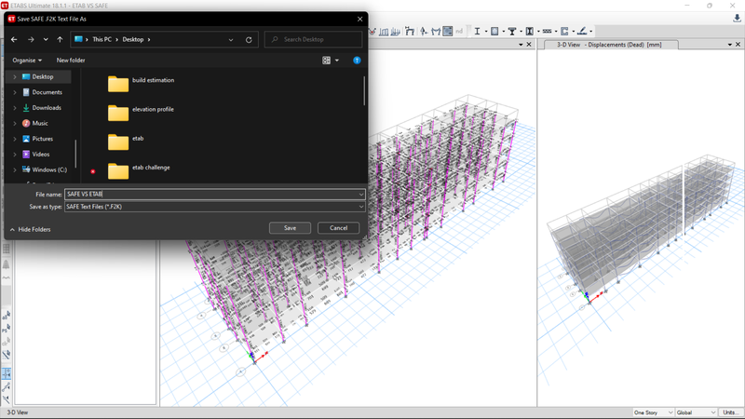This screenshot has width=745, height=419.
Task: Go up one folder level
Action: [x=60, y=39]
